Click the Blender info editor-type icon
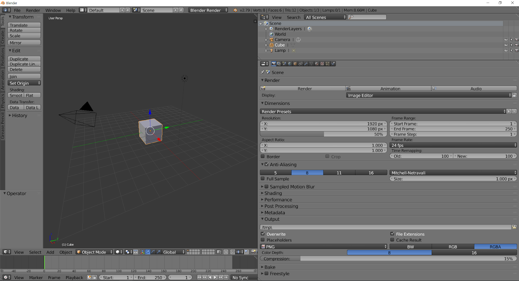The image size is (519, 281). click(x=6, y=10)
